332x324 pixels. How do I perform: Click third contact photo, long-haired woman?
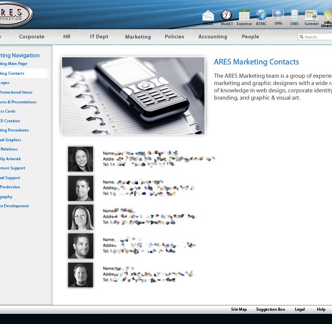[x=81, y=217]
